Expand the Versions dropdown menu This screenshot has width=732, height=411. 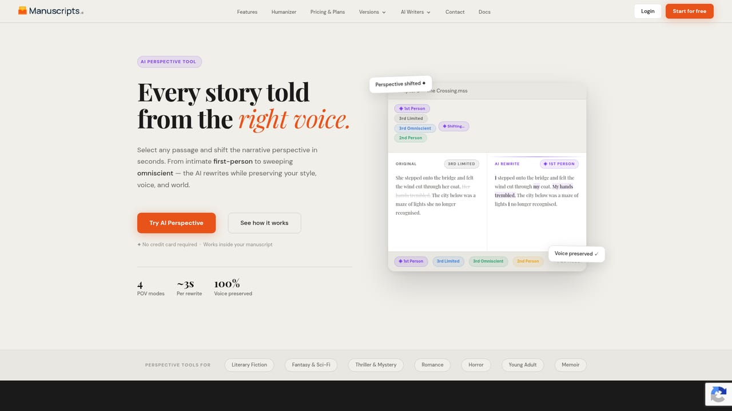(x=372, y=12)
